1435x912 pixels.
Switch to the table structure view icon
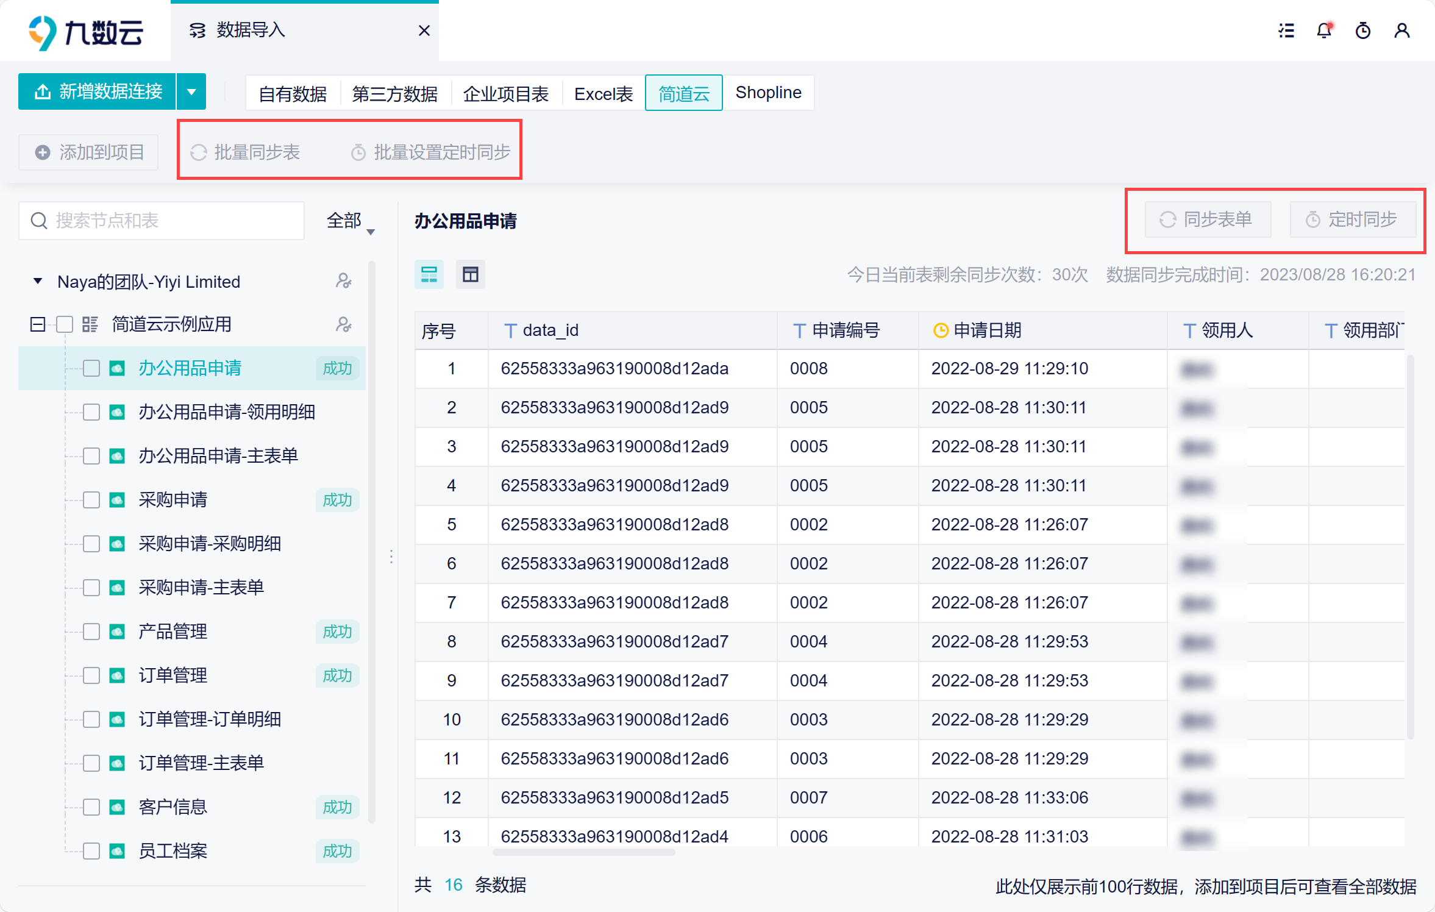[x=470, y=274]
